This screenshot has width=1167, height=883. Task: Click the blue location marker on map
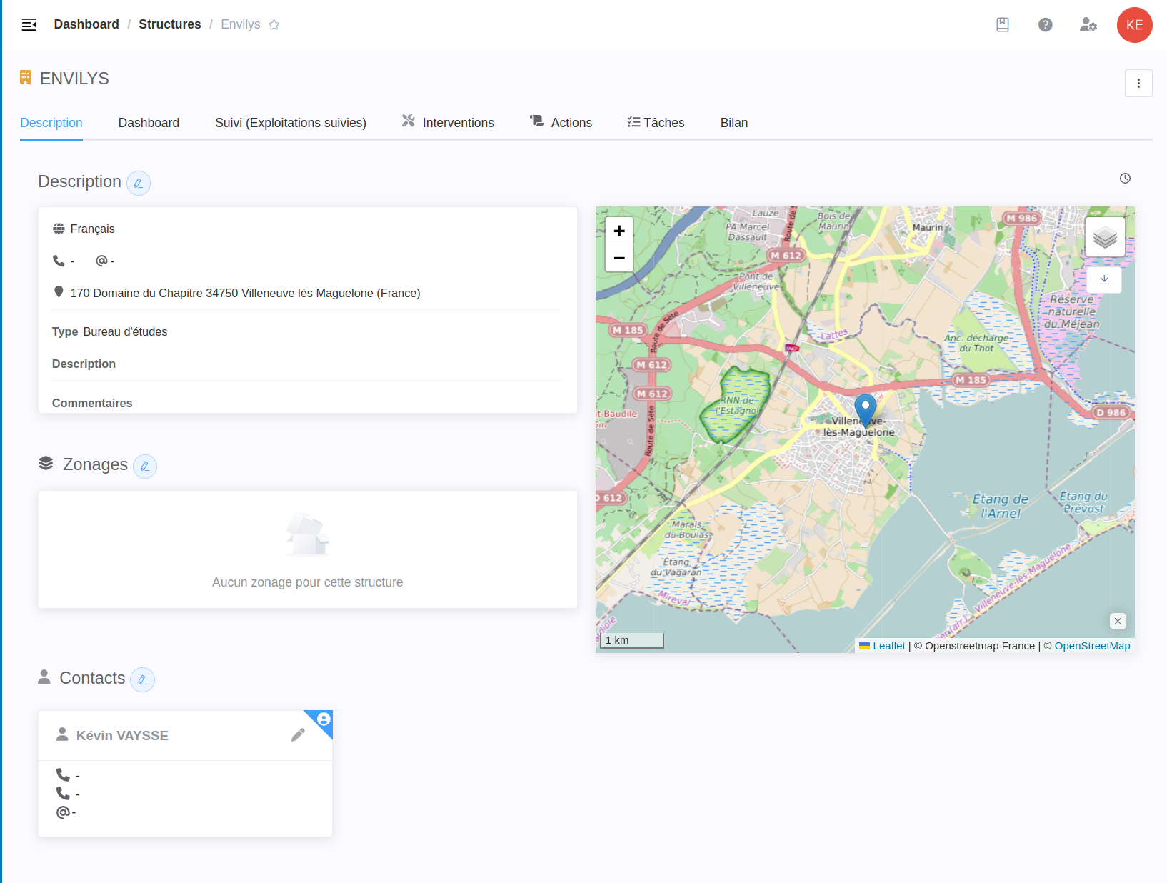865,410
